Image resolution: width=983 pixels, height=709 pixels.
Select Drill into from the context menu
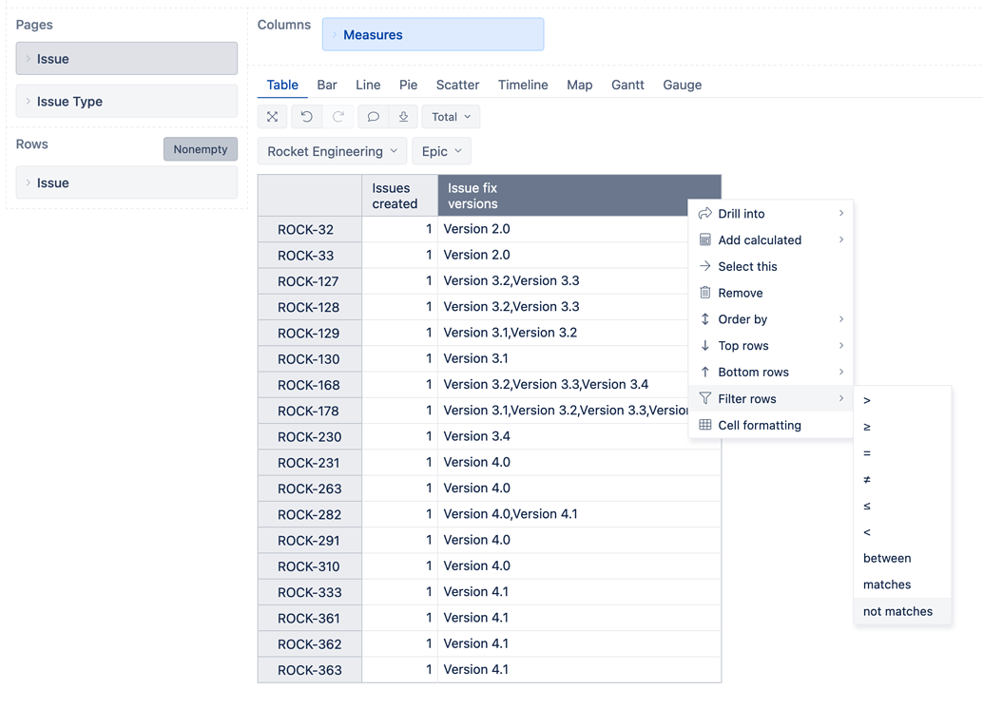pos(742,213)
